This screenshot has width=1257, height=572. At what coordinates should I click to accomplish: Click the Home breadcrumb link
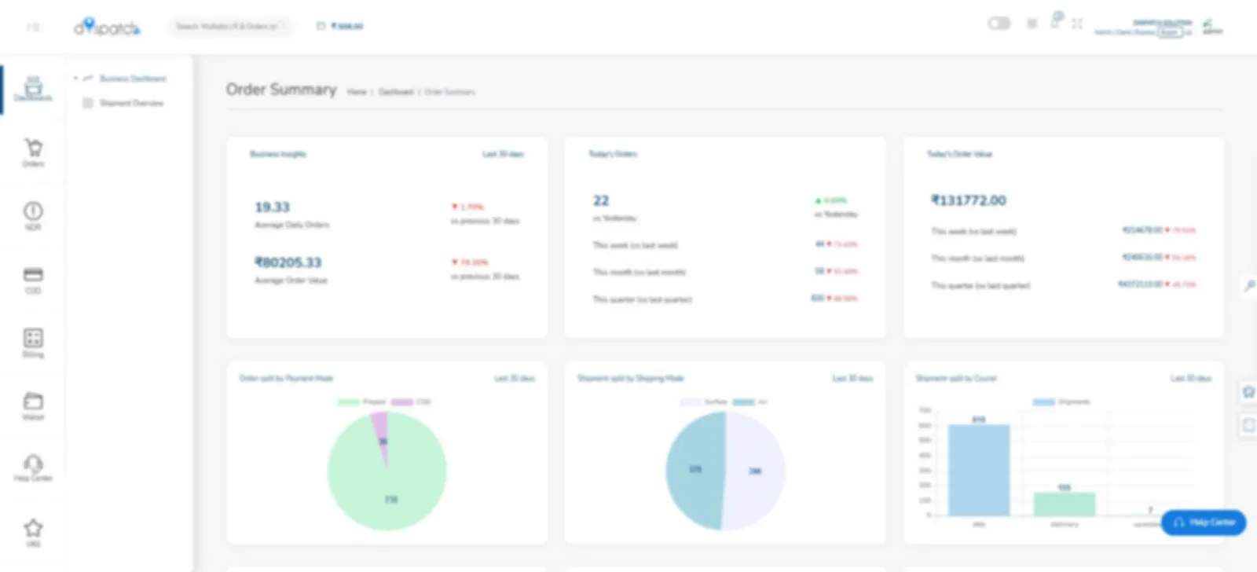tap(357, 92)
